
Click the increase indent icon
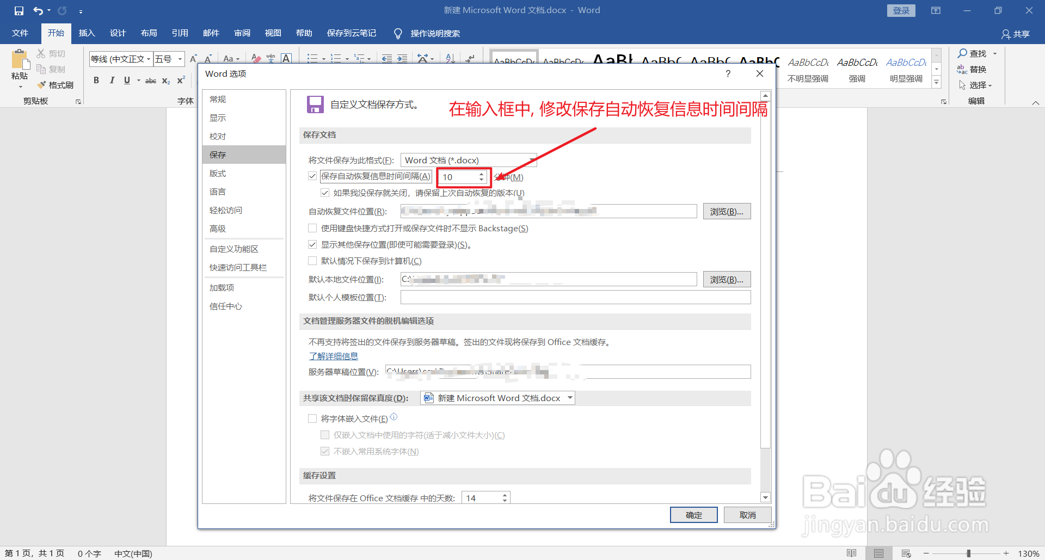click(402, 59)
